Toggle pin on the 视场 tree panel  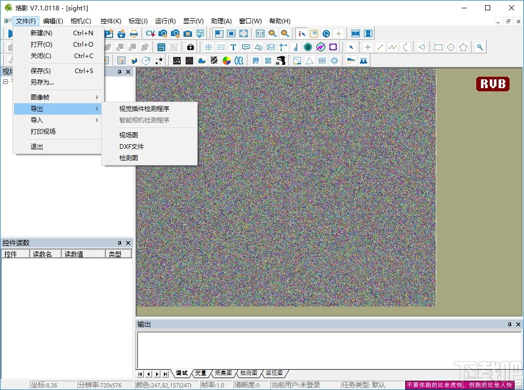pyautogui.click(x=120, y=72)
